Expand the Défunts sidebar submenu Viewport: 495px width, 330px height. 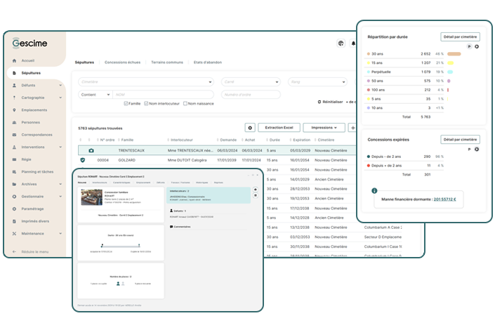click(60, 86)
